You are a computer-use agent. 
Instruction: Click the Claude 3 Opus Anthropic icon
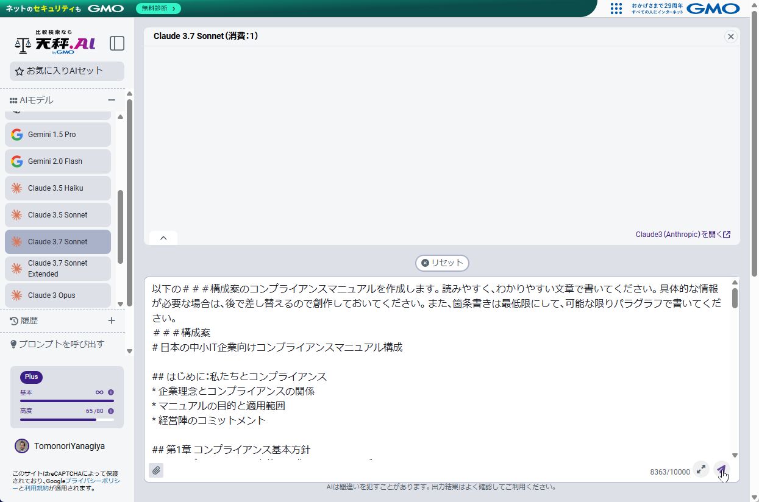tap(16, 295)
